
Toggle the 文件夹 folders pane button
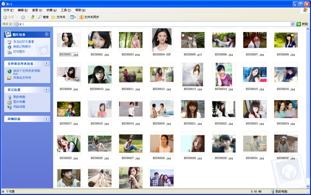click(59, 17)
